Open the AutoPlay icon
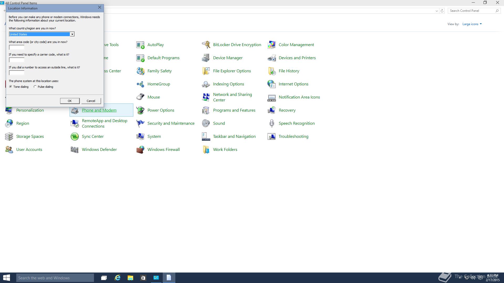 [x=140, y=45]
